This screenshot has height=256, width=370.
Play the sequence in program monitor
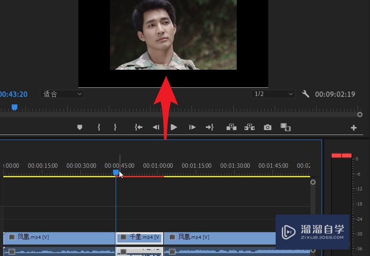click(x=174, y=128)
